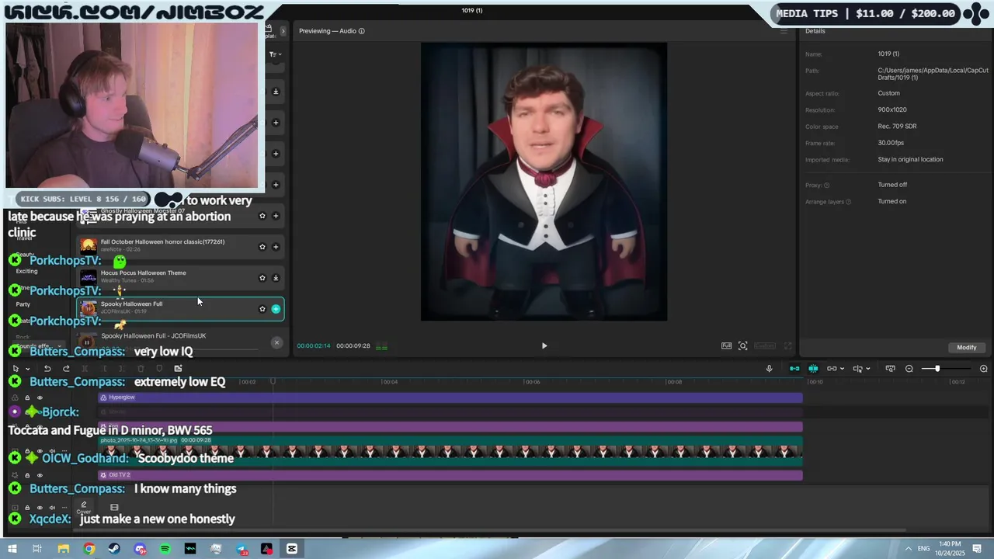Click the Stay in original location value
Screen dimensions: 994x559
click(910, 159)
